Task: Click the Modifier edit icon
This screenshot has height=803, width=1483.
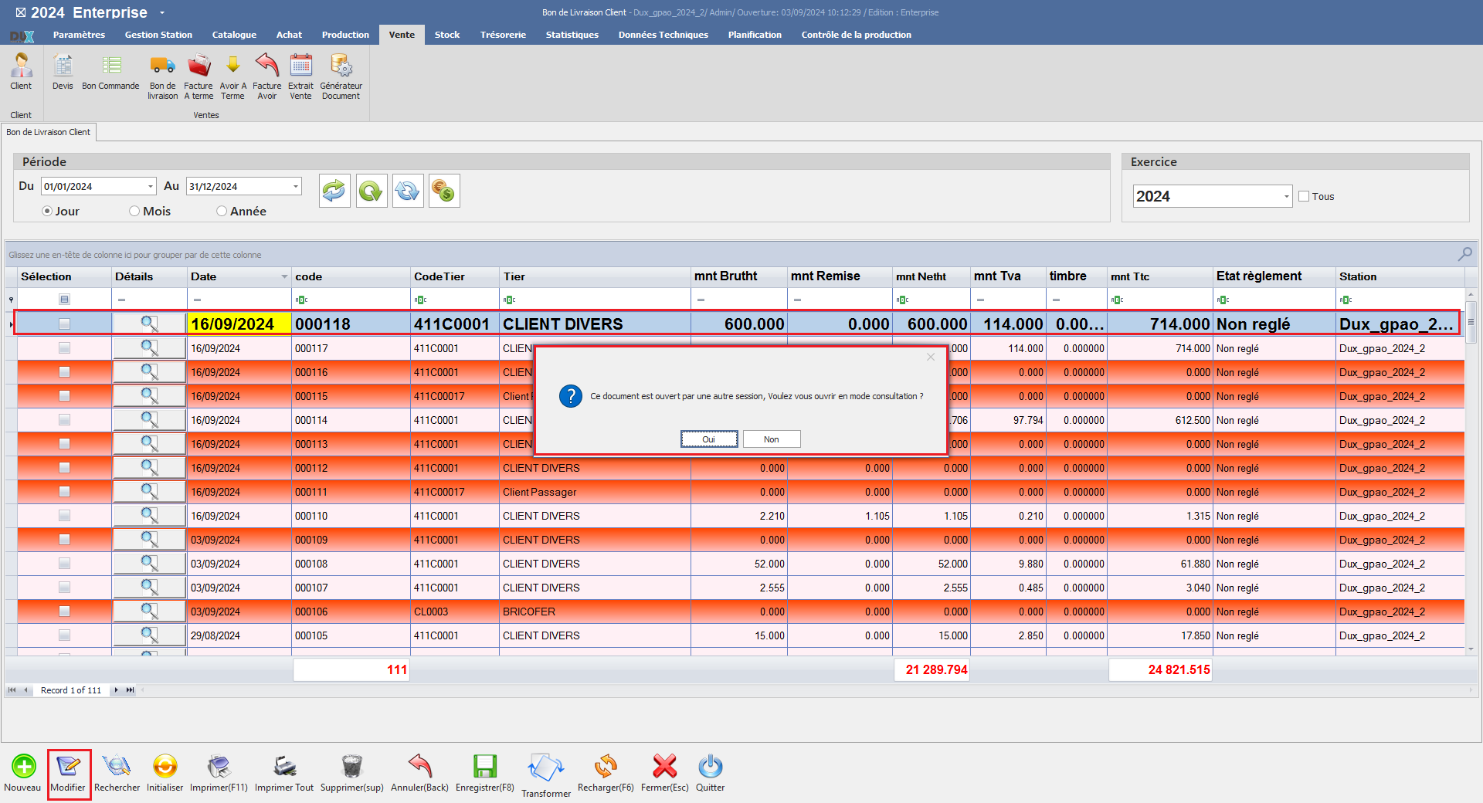Action: pyautogui.click(x=68, y=767)
